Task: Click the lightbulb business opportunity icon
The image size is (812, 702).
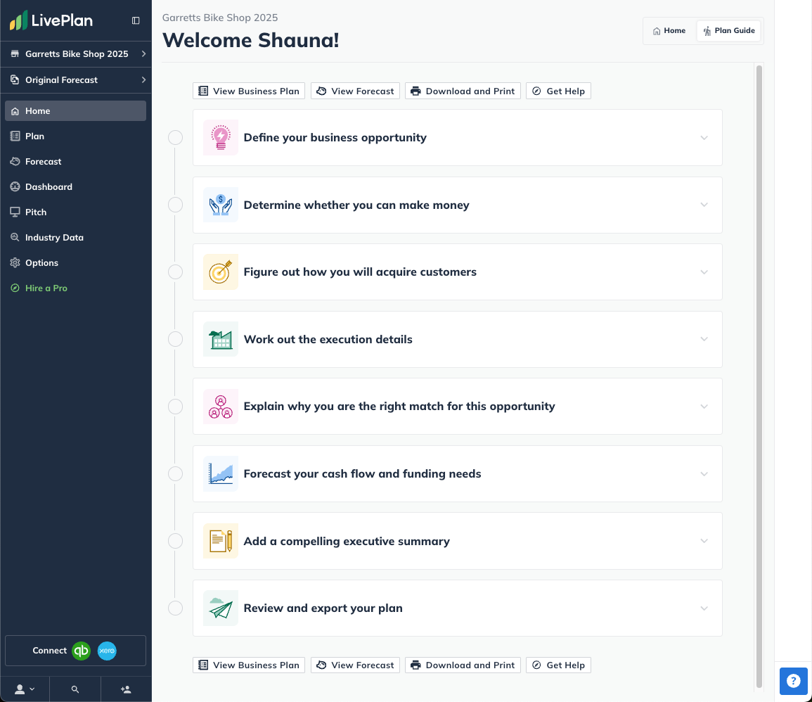Action: [221, 137]
